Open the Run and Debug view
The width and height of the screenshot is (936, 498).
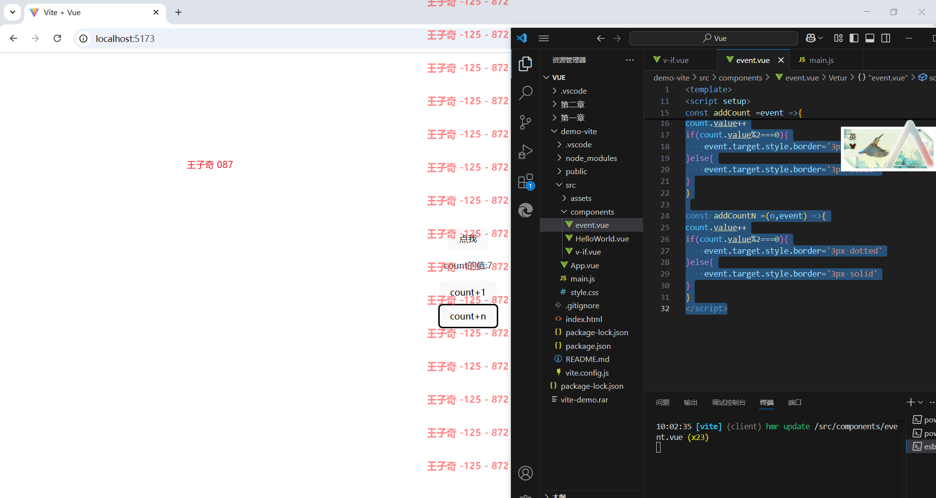pos(526,152)
